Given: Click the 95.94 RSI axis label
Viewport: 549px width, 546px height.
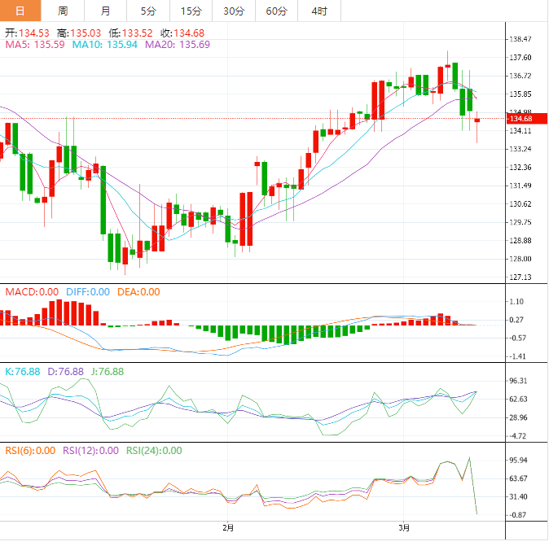Looking at the screenshot, I should (518, 460).
